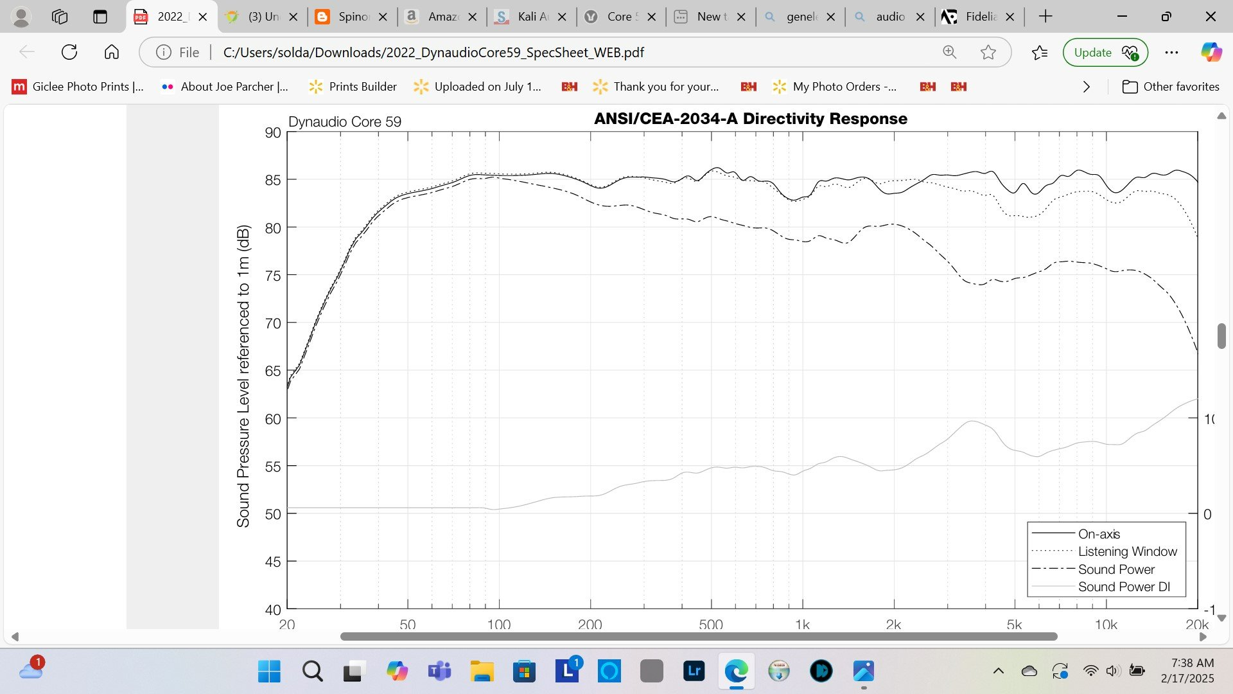This screenshot has height=694, width=1233.
Task: Go back to previous page
Action: pyautogui.click(x=27, y=52)
